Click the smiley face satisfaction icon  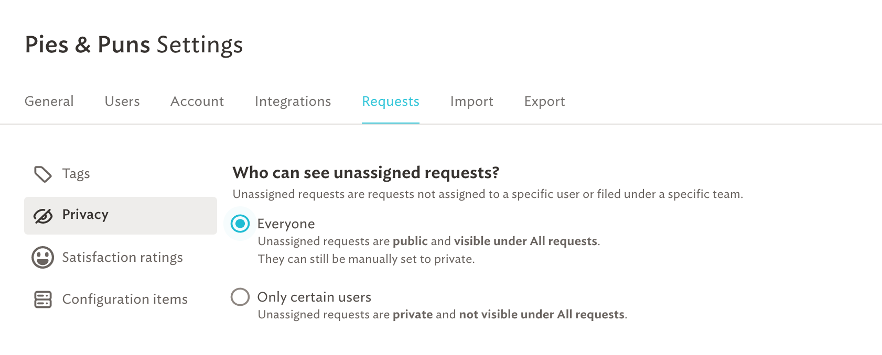click(x=43, y=258)
